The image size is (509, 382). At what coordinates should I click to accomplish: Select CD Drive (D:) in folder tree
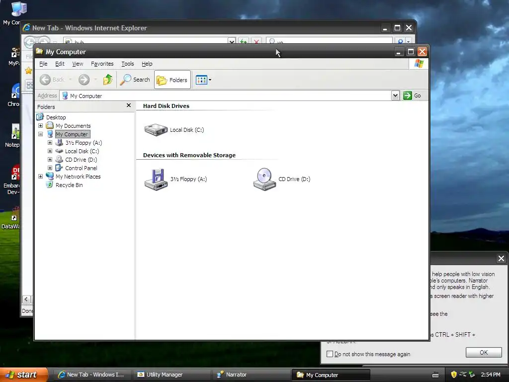(x=81, y=160)
